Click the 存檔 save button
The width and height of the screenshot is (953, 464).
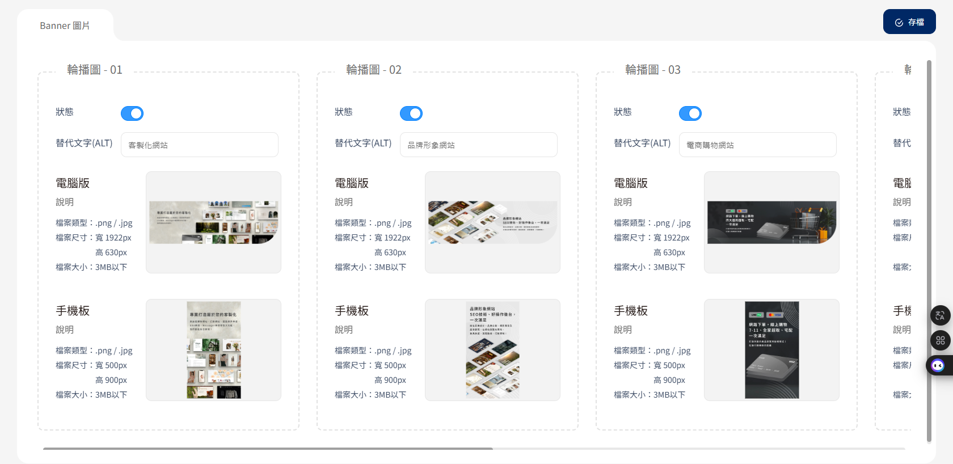click(x=909, y=22)
